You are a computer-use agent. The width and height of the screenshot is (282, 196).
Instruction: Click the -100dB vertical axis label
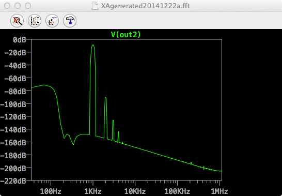[x=13, y=104]
